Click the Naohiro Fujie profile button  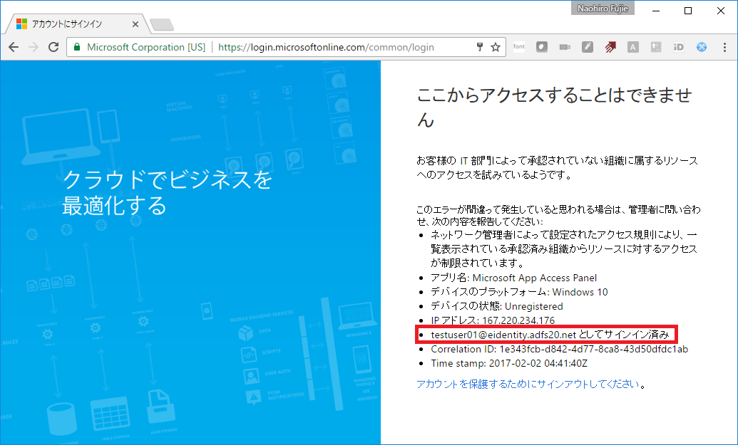pos(603,8)
